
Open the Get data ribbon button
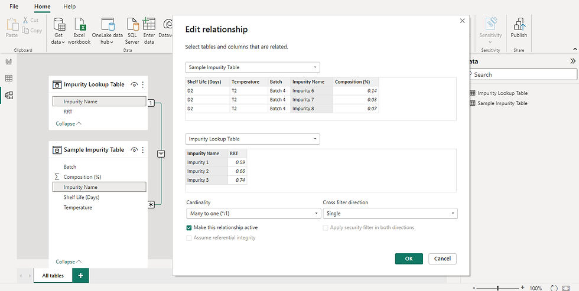click(x=58, y=31)
